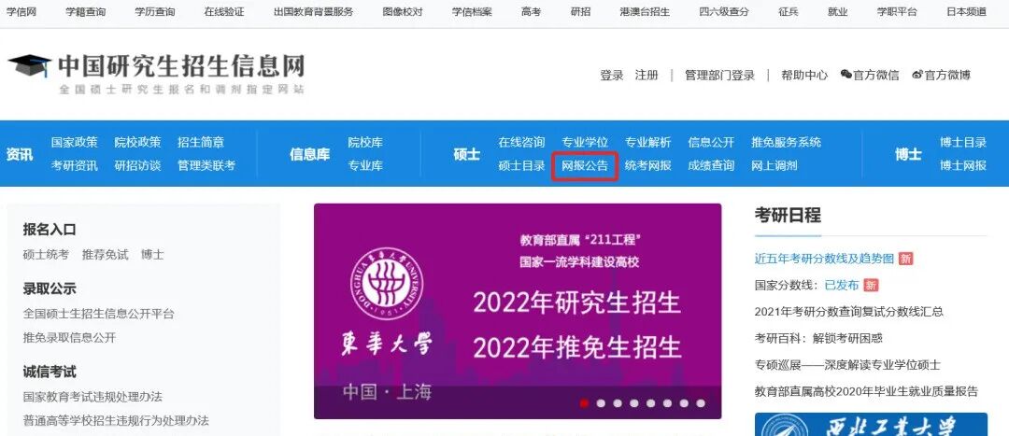Open 网上调剂 in the navigation bar
This screenshot has height=436, width=1009.
pos(775,166)
